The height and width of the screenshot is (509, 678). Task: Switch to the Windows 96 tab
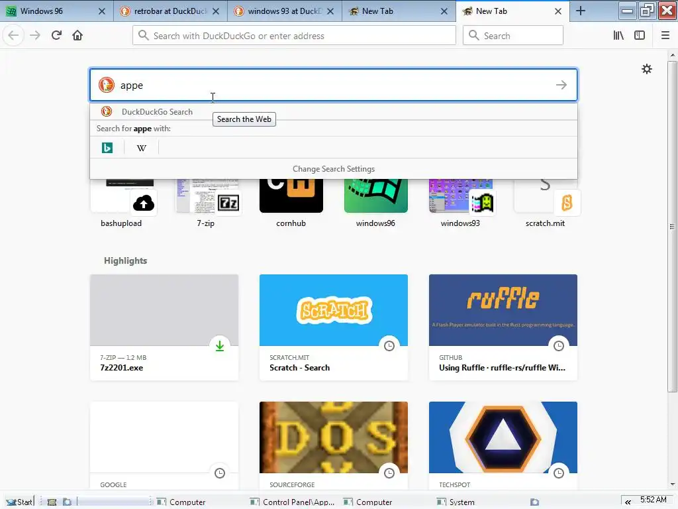click(57, 11)
